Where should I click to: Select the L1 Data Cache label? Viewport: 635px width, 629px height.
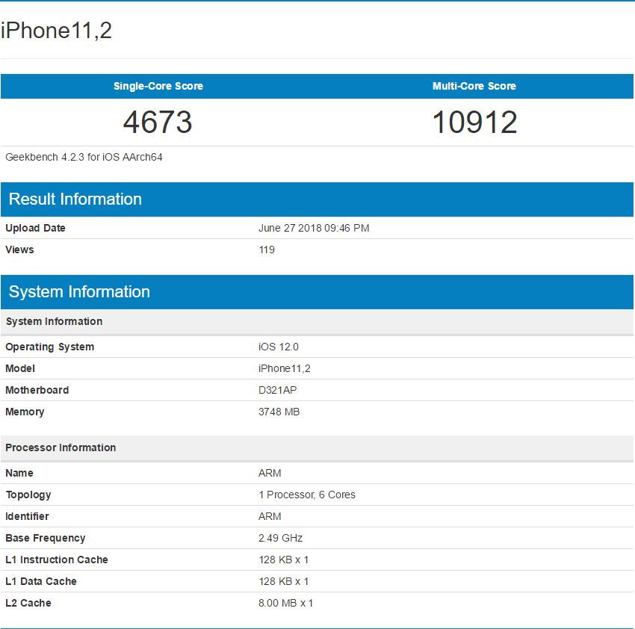click(41, 582)
